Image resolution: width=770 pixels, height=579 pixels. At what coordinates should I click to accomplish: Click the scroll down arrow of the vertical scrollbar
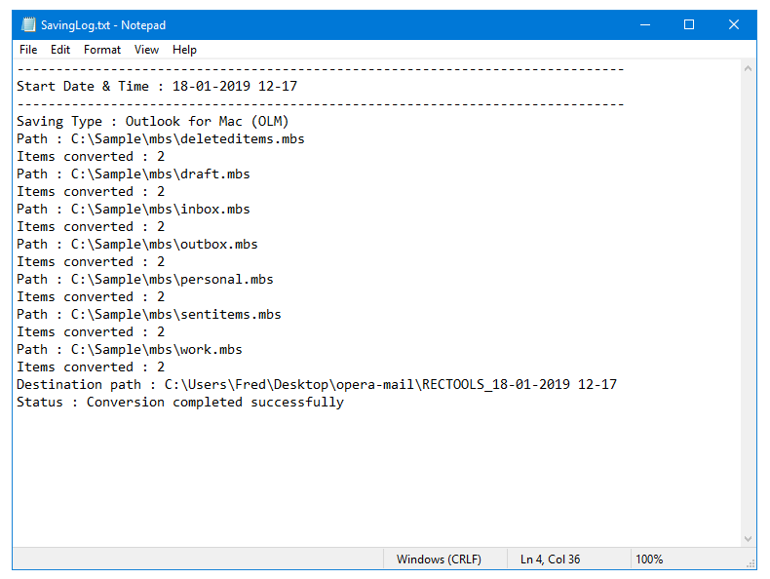tap(749, 538)
